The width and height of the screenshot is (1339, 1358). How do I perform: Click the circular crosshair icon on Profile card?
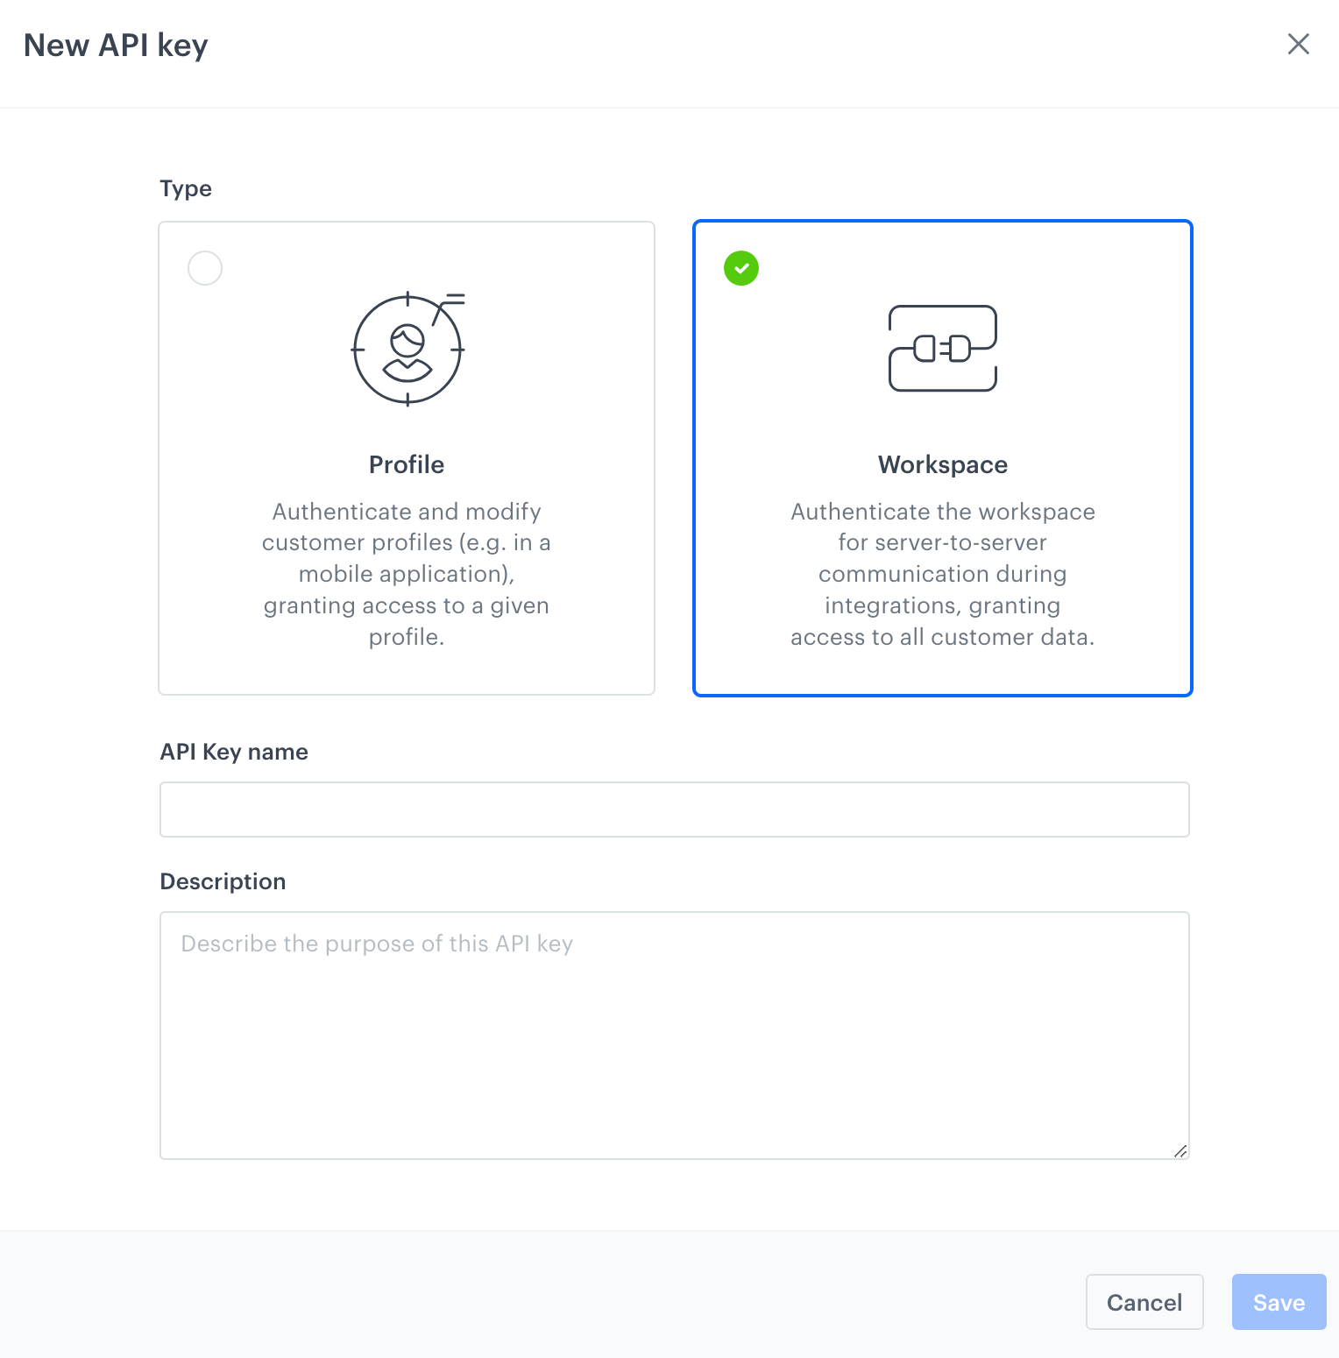(x=406, y=348)
